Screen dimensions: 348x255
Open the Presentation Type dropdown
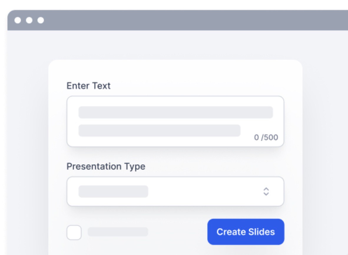(x=175, y=191)
